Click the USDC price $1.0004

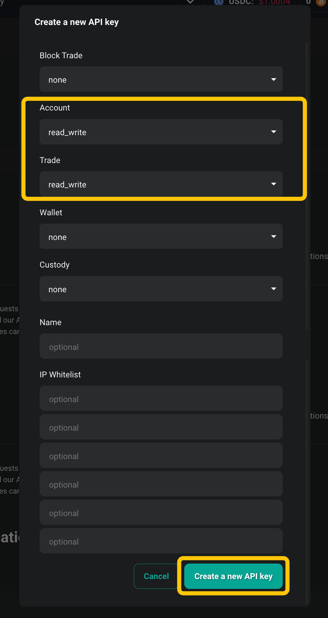(x=274, y=2)
